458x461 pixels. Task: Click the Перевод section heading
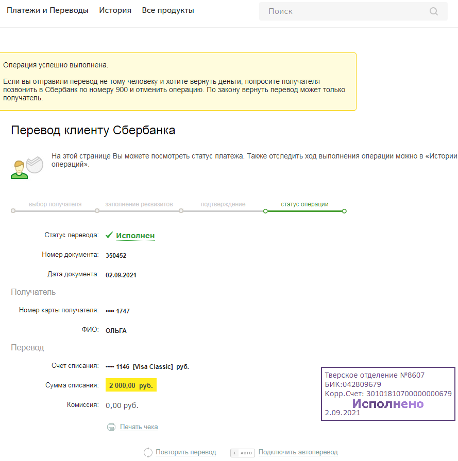pos(27,347)
